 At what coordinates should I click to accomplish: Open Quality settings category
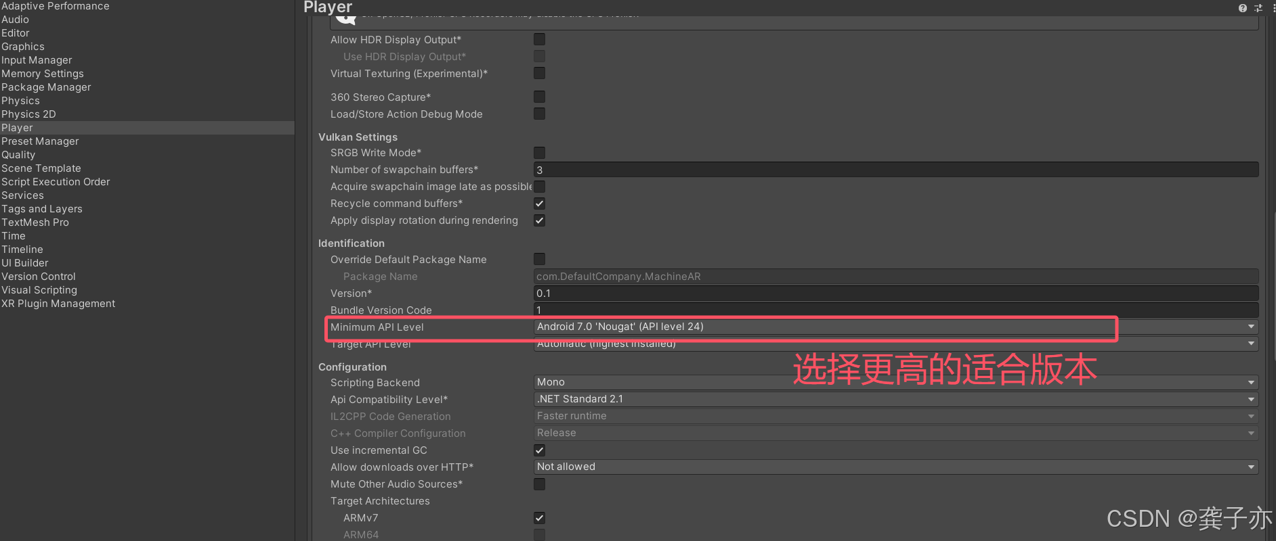pos(18,155)
